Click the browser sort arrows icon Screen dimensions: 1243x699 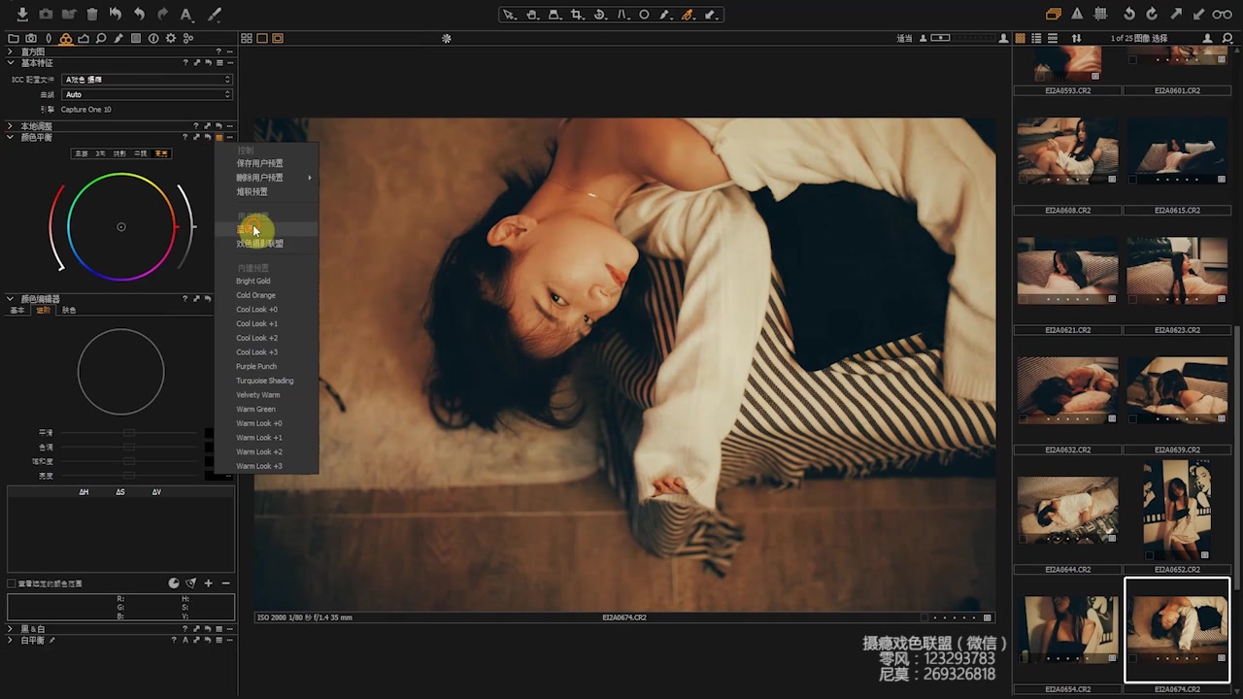[1076, 39]
